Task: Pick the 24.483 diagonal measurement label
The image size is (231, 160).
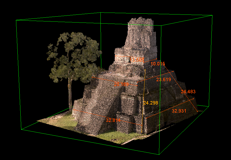Action: click(x=188, y=92)
